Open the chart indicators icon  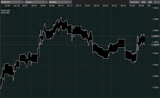[x=155, y=2]
